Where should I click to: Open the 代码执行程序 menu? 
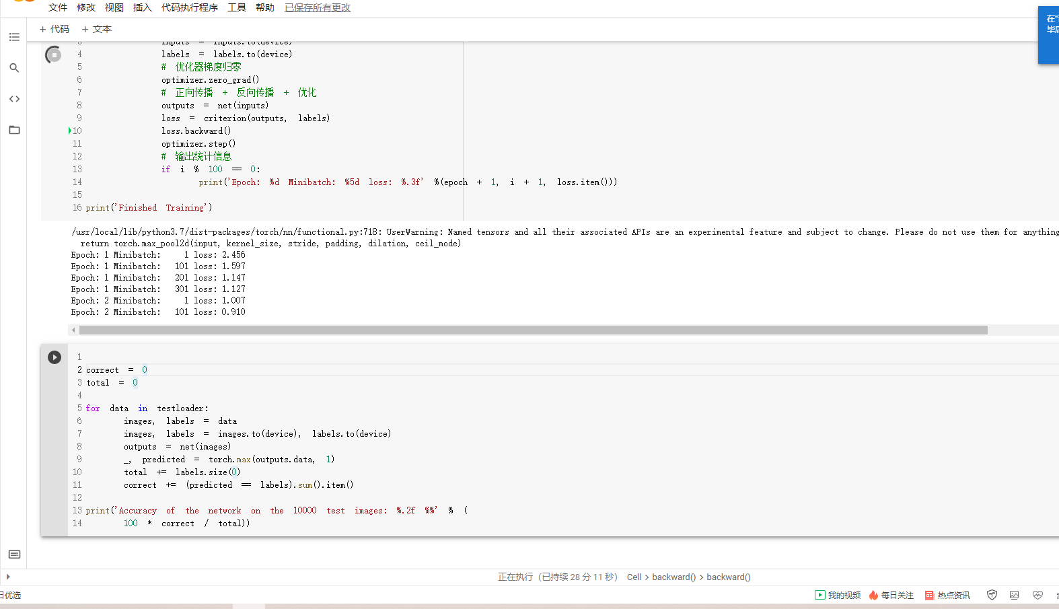190,7
